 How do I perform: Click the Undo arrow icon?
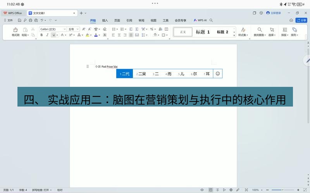(x=42, y=20)
